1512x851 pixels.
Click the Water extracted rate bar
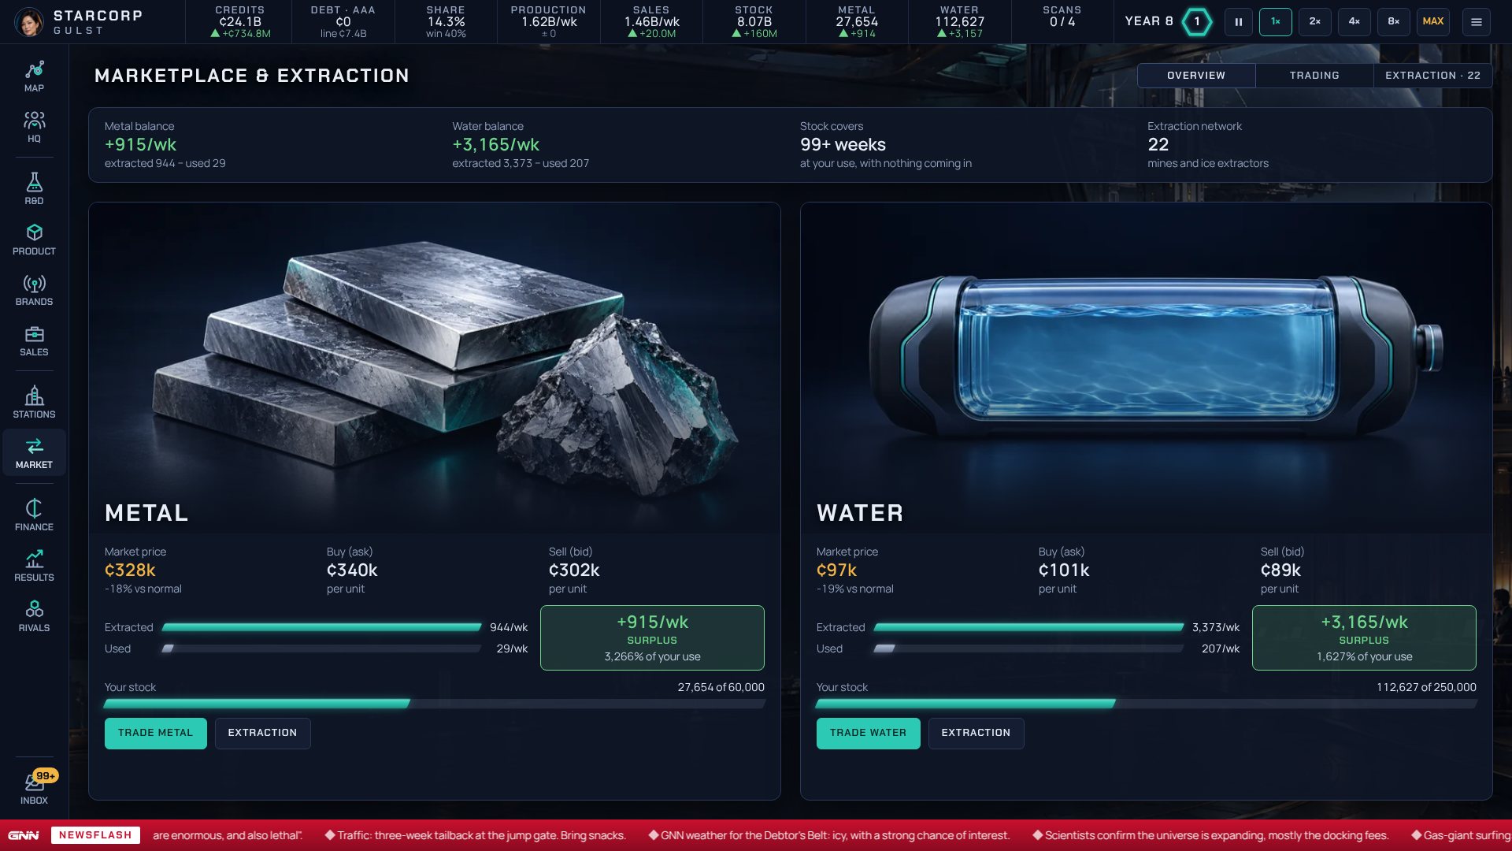[1028, 627]
